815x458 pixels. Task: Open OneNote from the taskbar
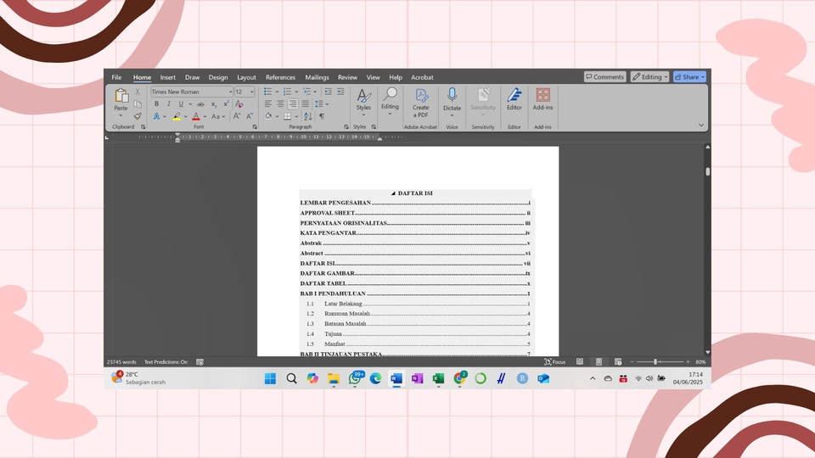tap(418, 378)
